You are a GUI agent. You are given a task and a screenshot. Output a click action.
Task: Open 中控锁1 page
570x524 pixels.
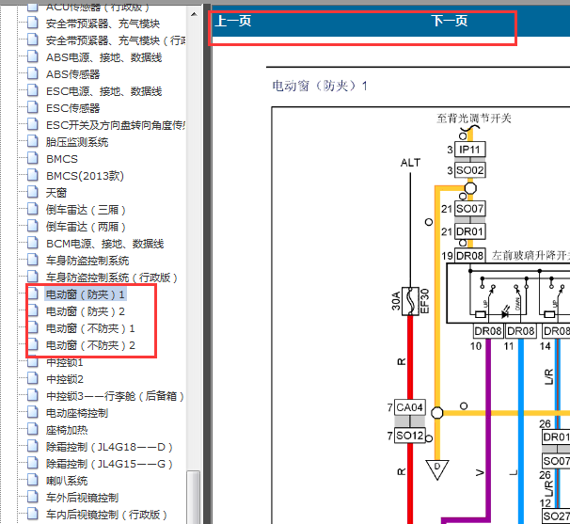pos(65,362)
